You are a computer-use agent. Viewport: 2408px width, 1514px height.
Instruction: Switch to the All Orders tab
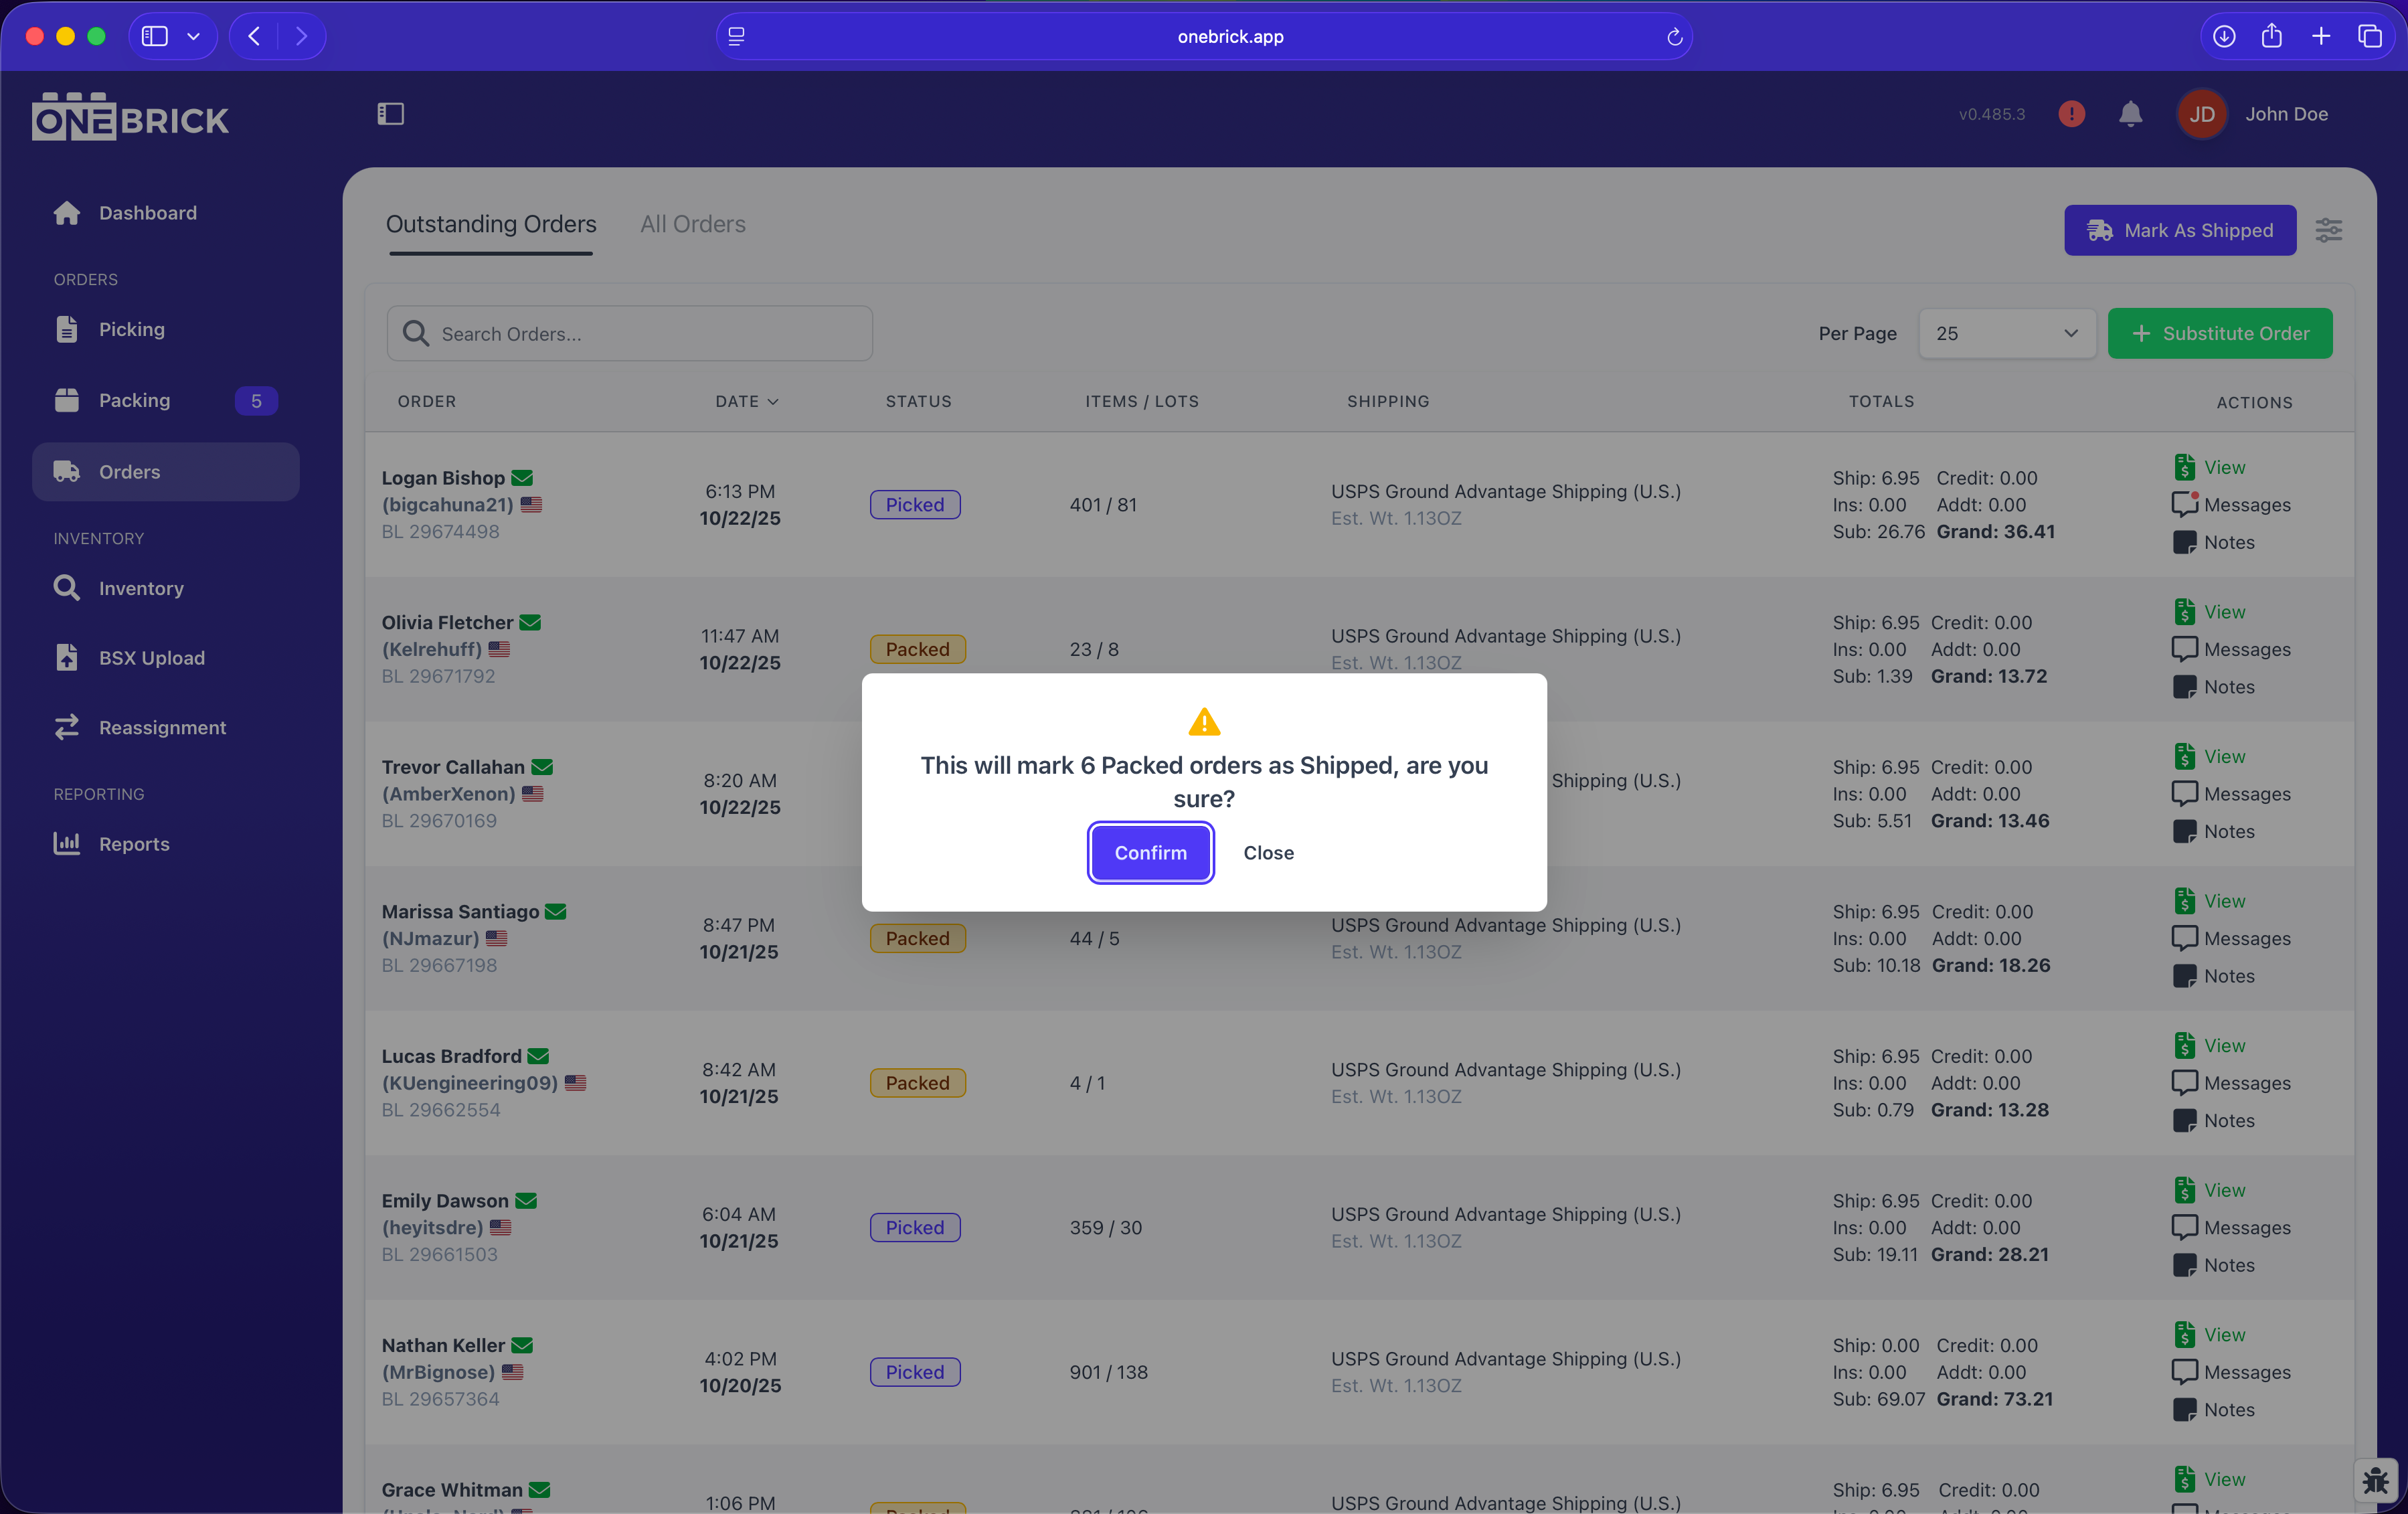click(692, 224)
